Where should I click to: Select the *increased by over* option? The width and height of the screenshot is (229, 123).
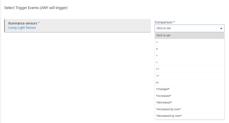[190, 109]
